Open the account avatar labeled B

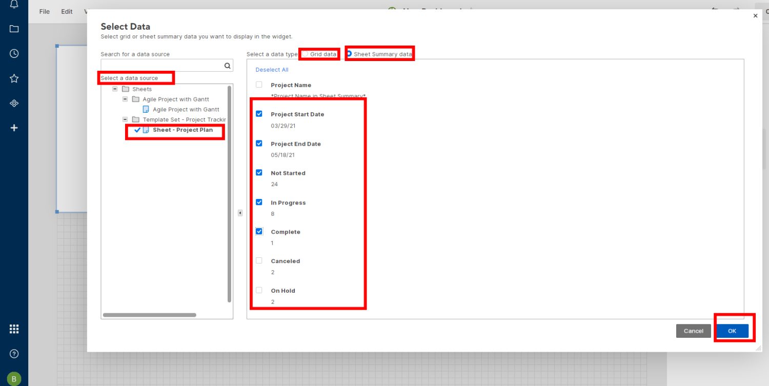tap(14, 379)
